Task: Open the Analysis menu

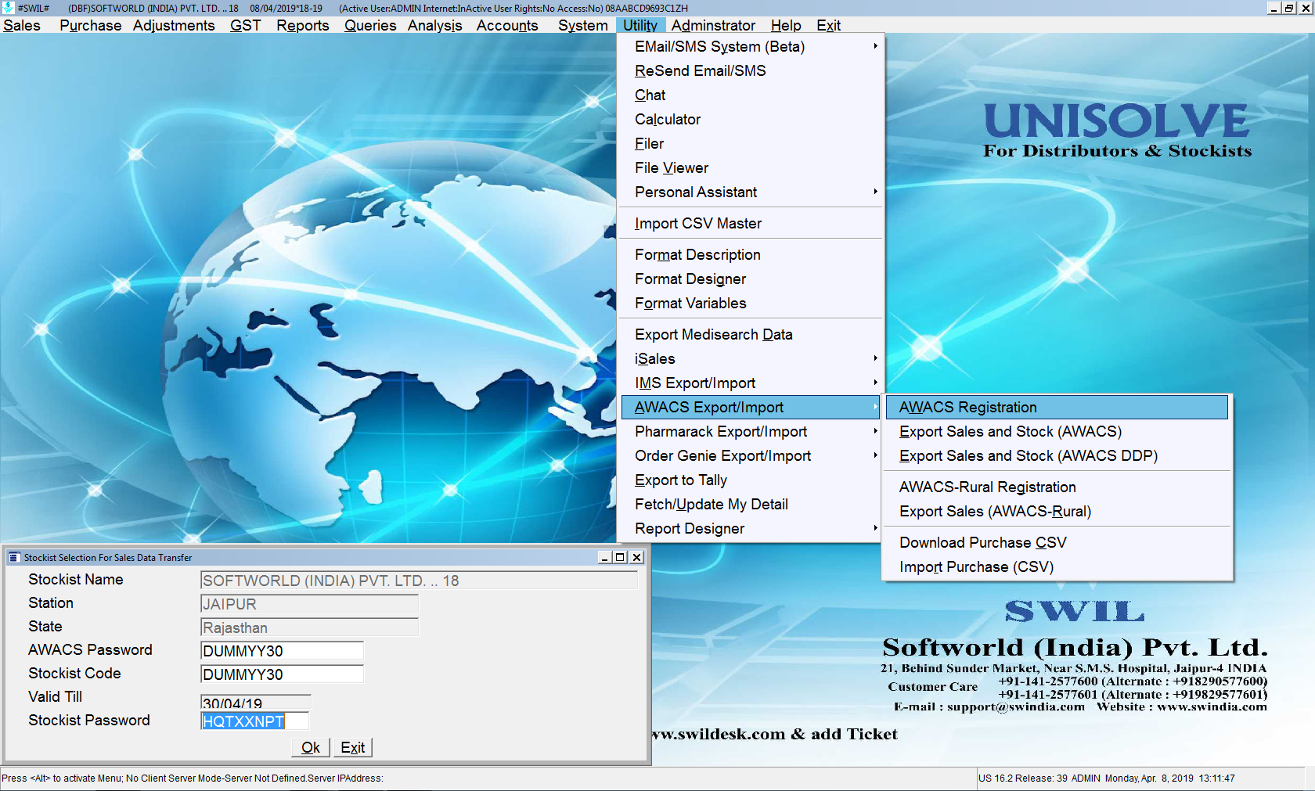Action: click(x=434, y=25)
